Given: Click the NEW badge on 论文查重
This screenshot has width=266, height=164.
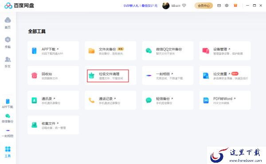Looking at the screenshot, I should click(235, 74).
